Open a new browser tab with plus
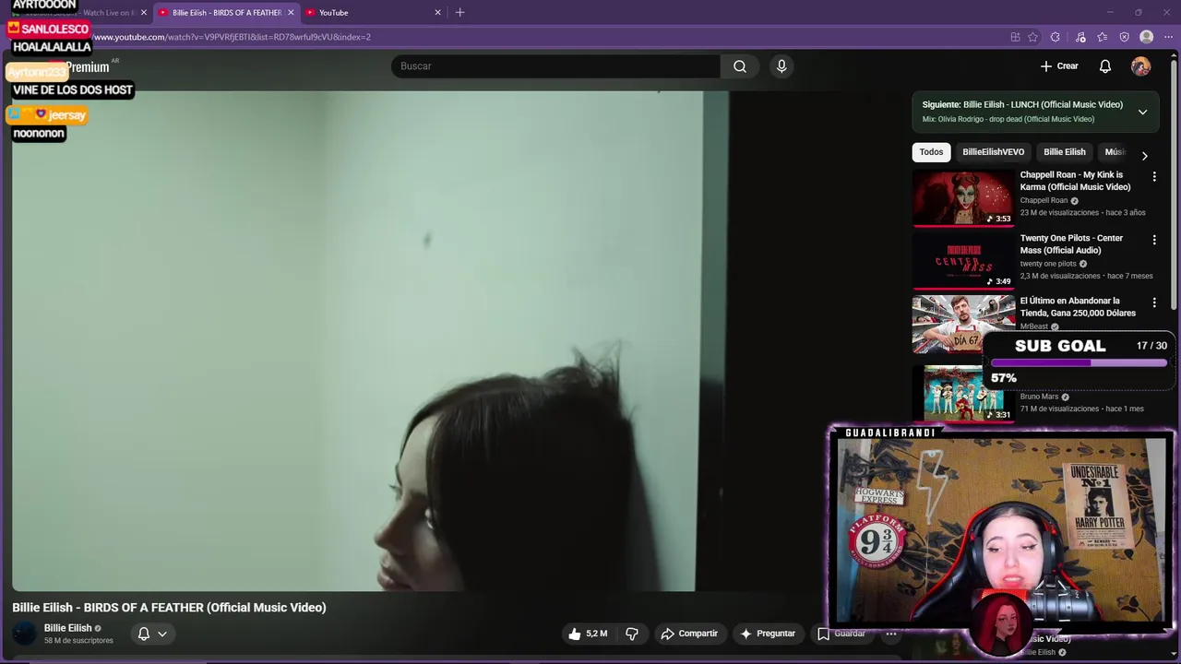Viewport: 1181px width, 664px height. coord(459,12)
